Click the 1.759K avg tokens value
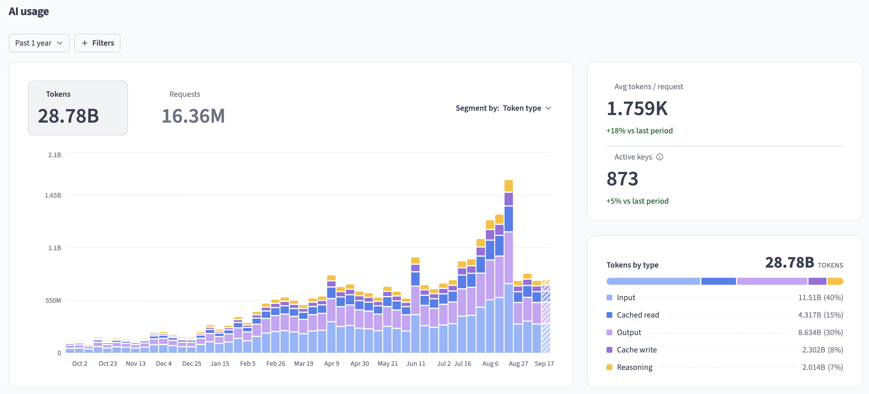This screenshot has height=394, width=869. [637, 108]
